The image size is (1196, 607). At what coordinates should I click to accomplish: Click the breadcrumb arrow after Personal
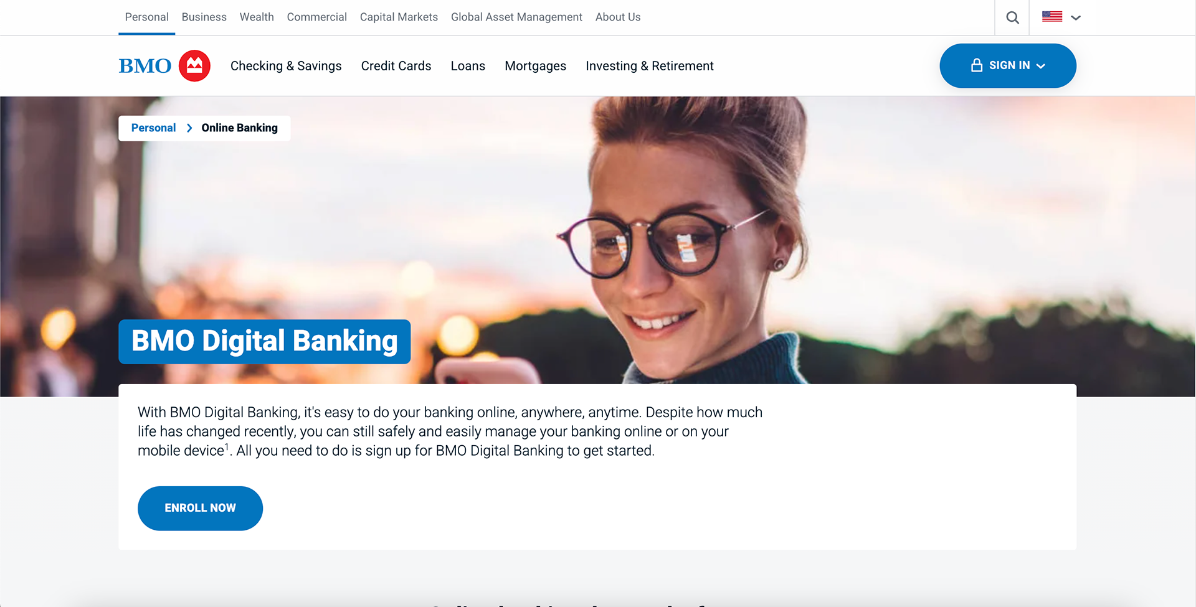pyautogui.click(x=189, y=128)
